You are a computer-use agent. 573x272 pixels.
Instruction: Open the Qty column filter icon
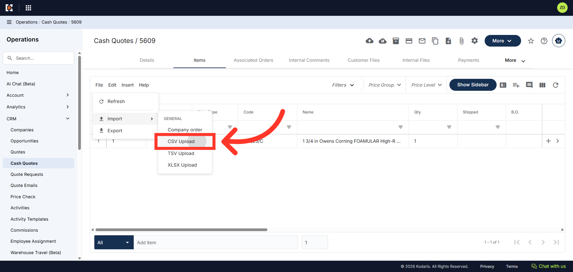449,127
